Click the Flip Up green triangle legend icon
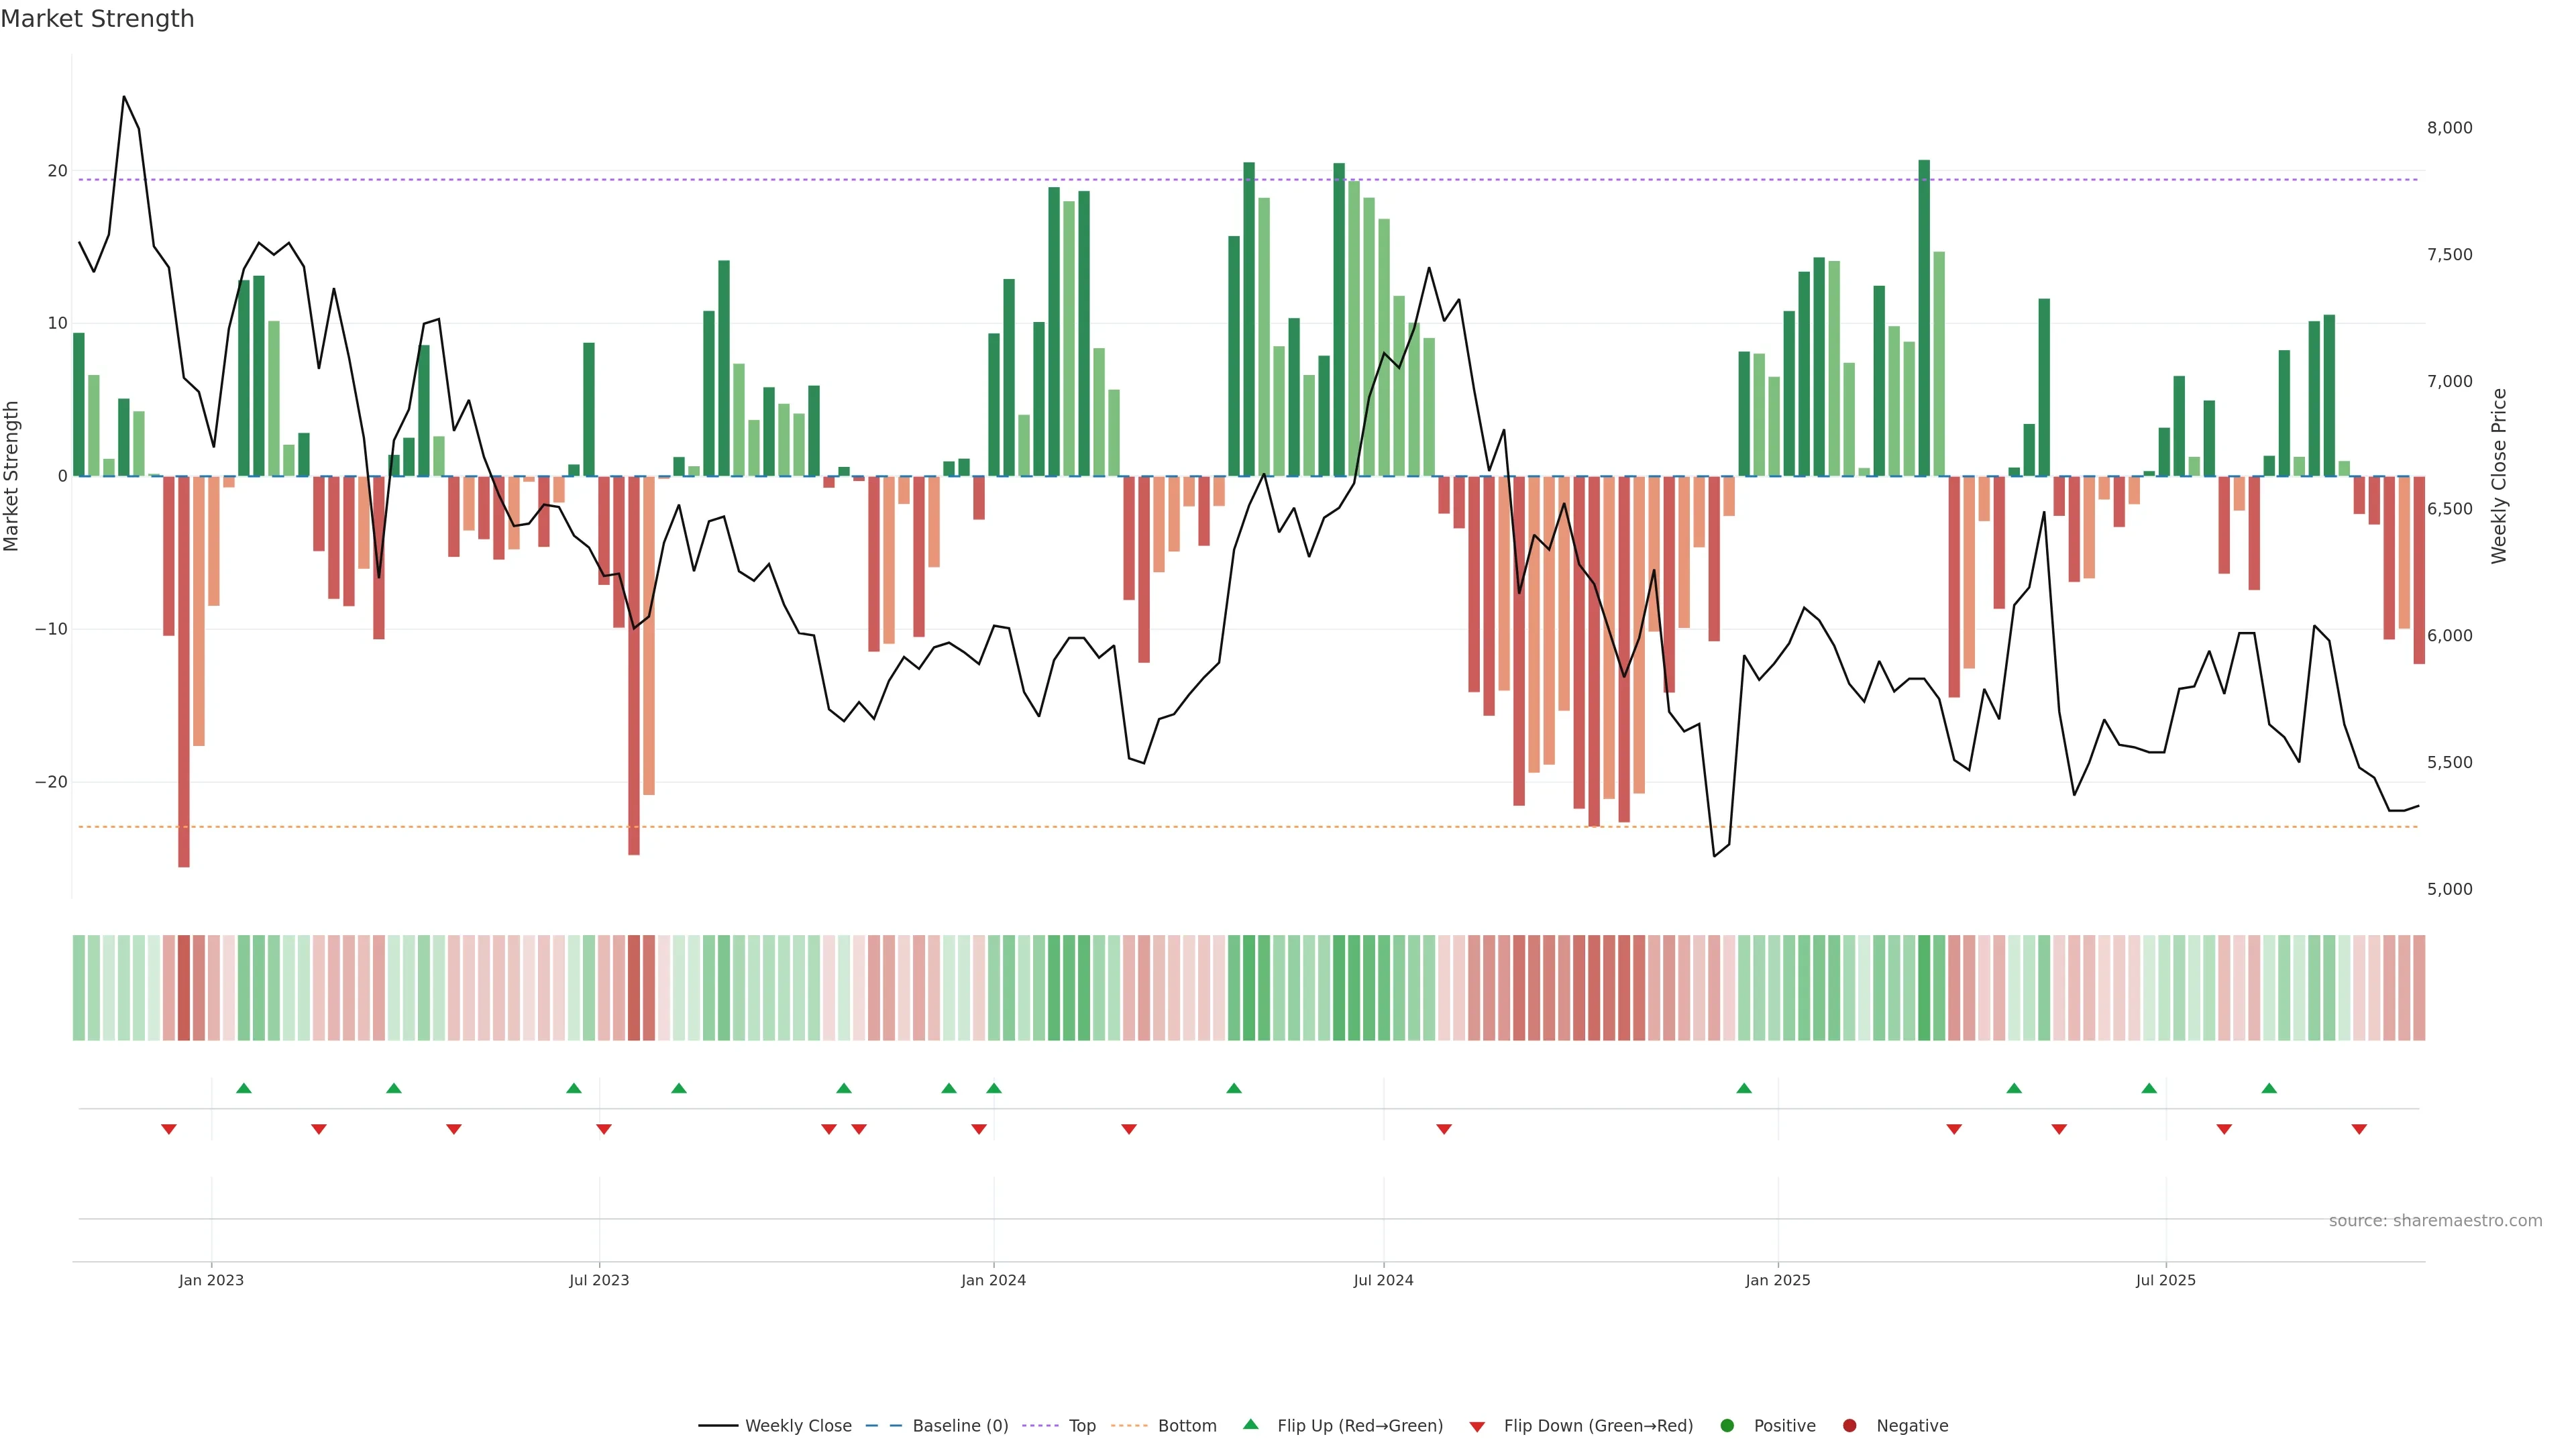The width and height of the screenshot is (2576, 1449). (1250, 1425)
